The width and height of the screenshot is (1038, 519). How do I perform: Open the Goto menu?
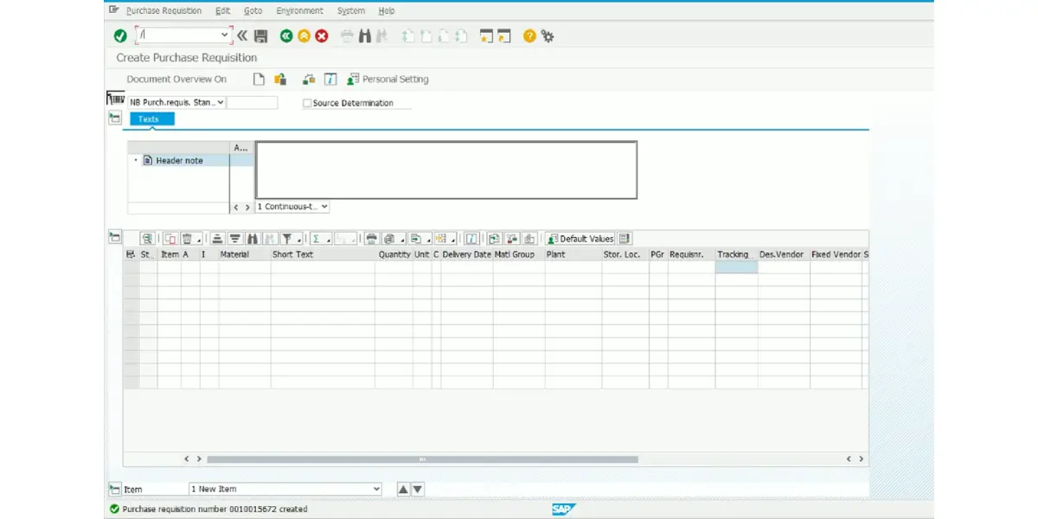[x=253, y=10]
